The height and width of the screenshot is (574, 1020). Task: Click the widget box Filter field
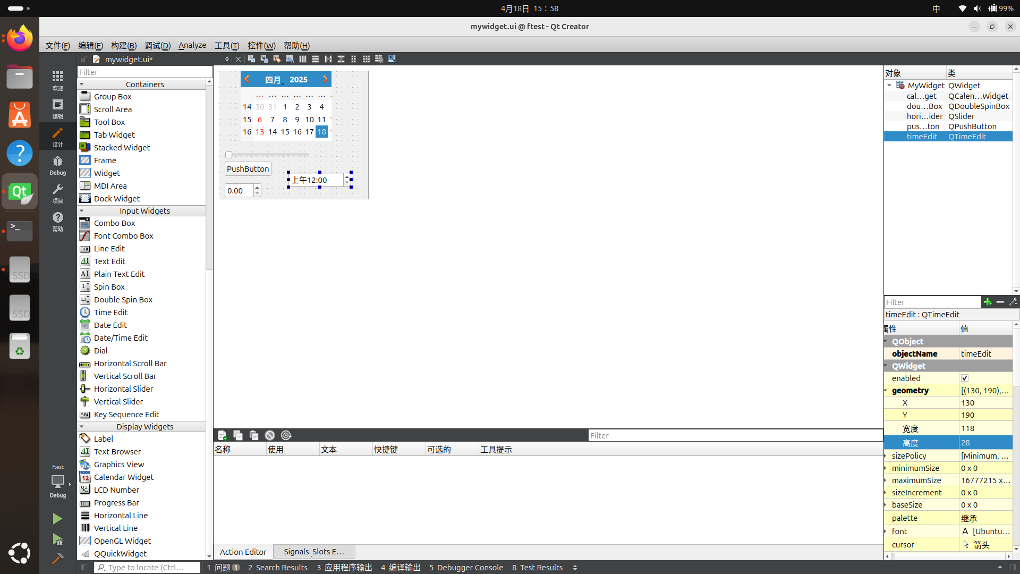[144, 72]
